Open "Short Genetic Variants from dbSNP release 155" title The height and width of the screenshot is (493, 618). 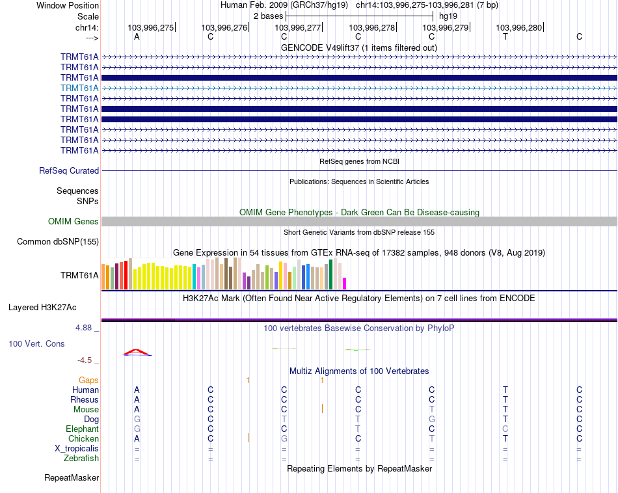[x=359, y=232]
